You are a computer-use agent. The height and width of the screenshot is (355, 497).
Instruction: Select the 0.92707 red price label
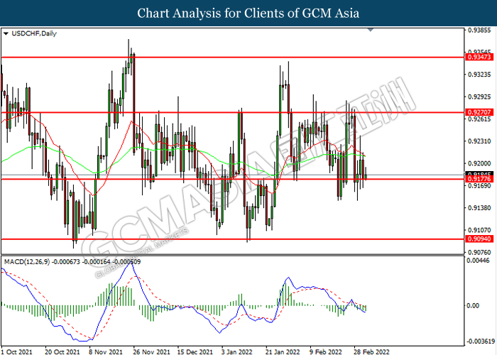point(479,112)
